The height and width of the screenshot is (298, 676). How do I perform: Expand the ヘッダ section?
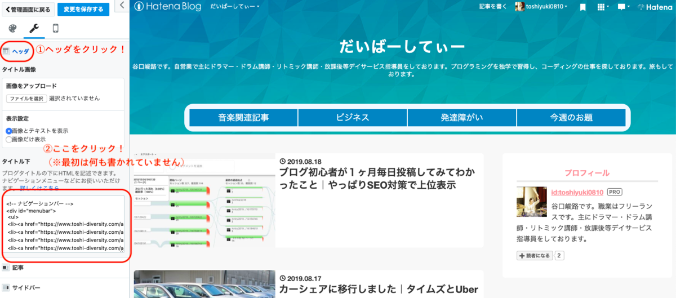point(21,51)
